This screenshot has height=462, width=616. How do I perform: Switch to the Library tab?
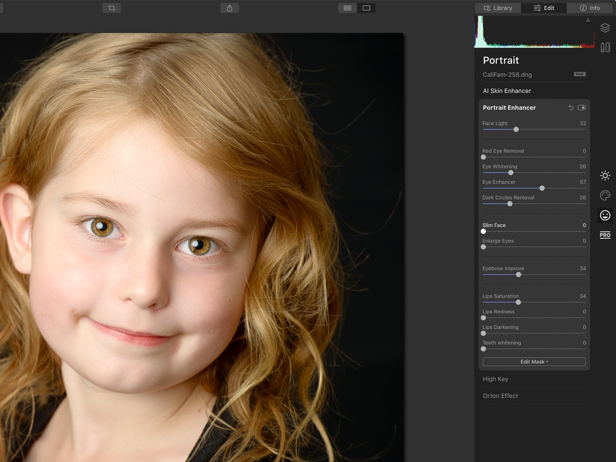point(498,8)
